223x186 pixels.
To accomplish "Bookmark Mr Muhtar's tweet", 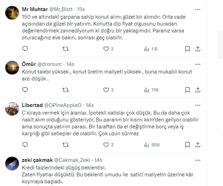I will [x=187, y=49].
